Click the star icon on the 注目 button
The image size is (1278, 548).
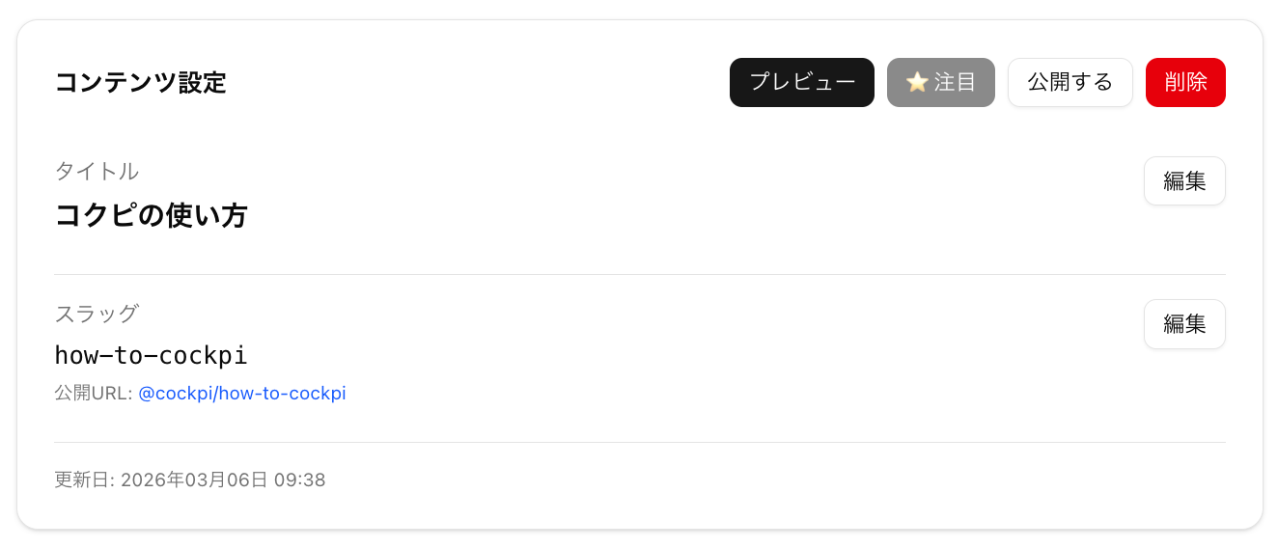(917, 83)
